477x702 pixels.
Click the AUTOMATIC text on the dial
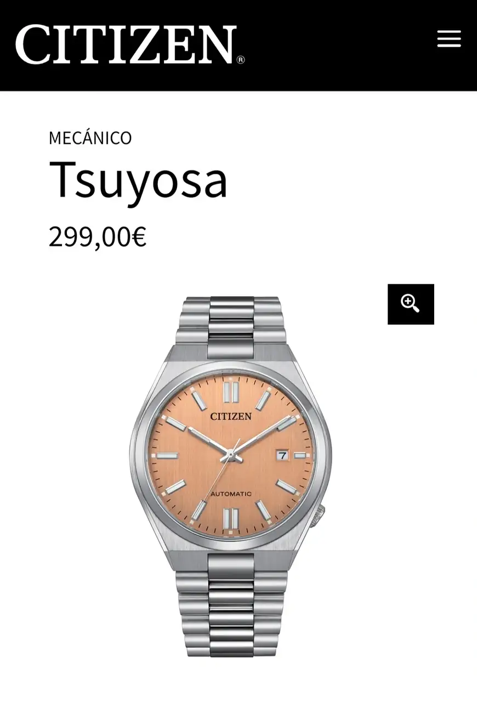click(x=231, y=494)
